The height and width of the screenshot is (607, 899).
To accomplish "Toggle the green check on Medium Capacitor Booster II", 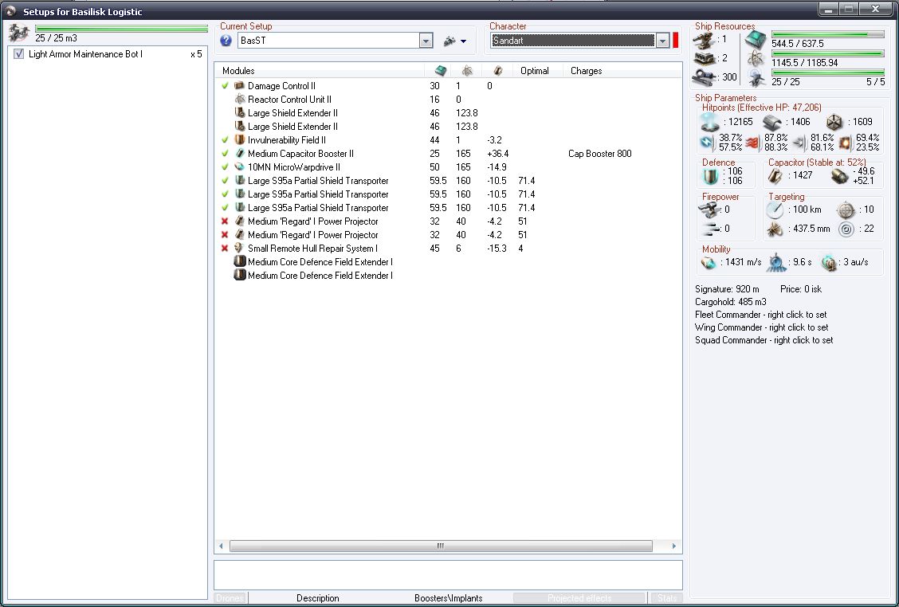I will coord(225,154).
